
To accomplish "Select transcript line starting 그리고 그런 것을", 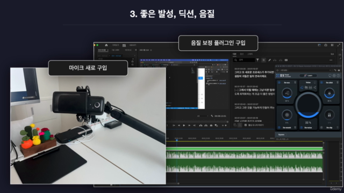I will click(x=254, y=108).
